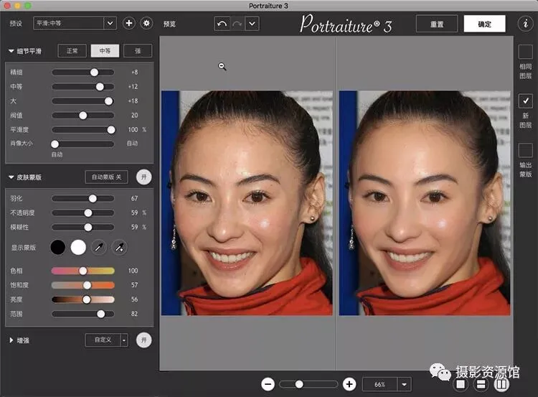
Task: Toggle the 皮肤蒙版 开 switch
Action: 144,177
